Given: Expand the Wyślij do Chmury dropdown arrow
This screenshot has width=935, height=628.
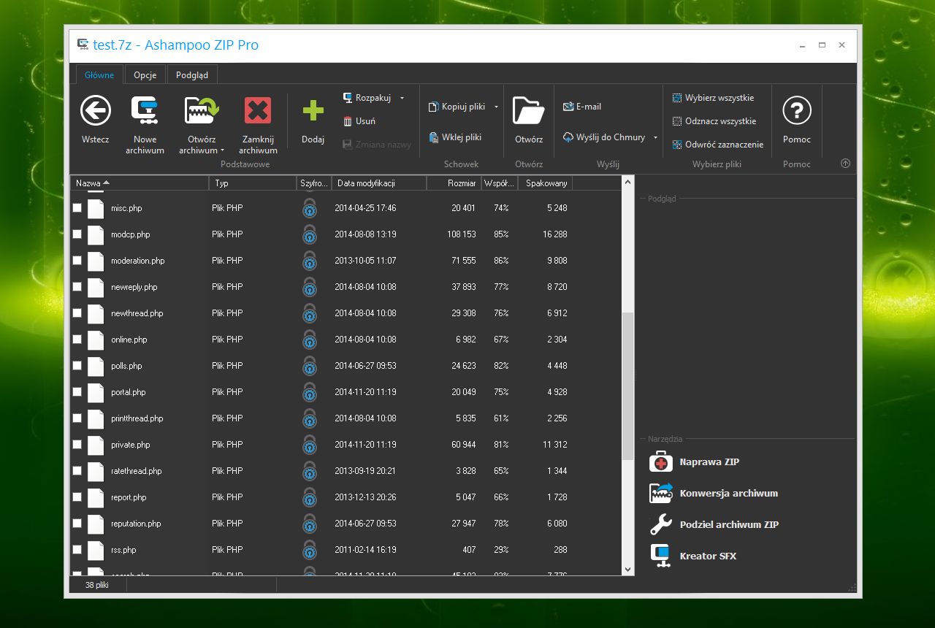Looking at the screenshot, I should [655, 137].
